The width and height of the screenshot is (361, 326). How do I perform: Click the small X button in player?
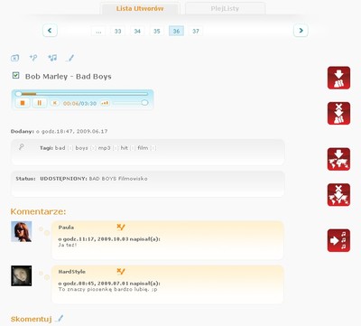(x=54, y=103)
